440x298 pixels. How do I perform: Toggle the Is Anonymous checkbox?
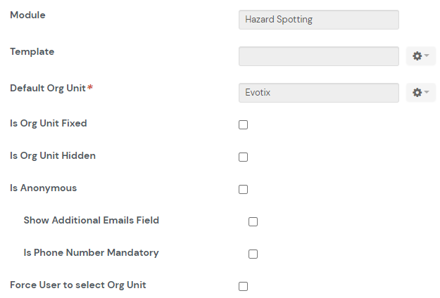(244, 190)
